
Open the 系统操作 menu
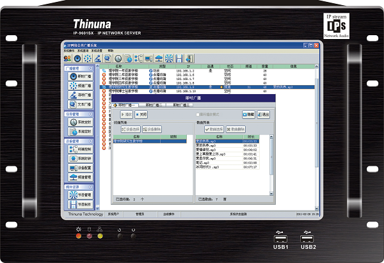[x=68, y=51]
